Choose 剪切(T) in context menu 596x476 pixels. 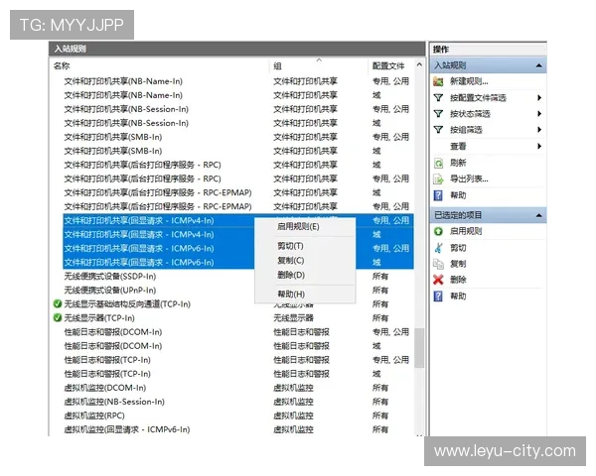click(x=290, y=246)
